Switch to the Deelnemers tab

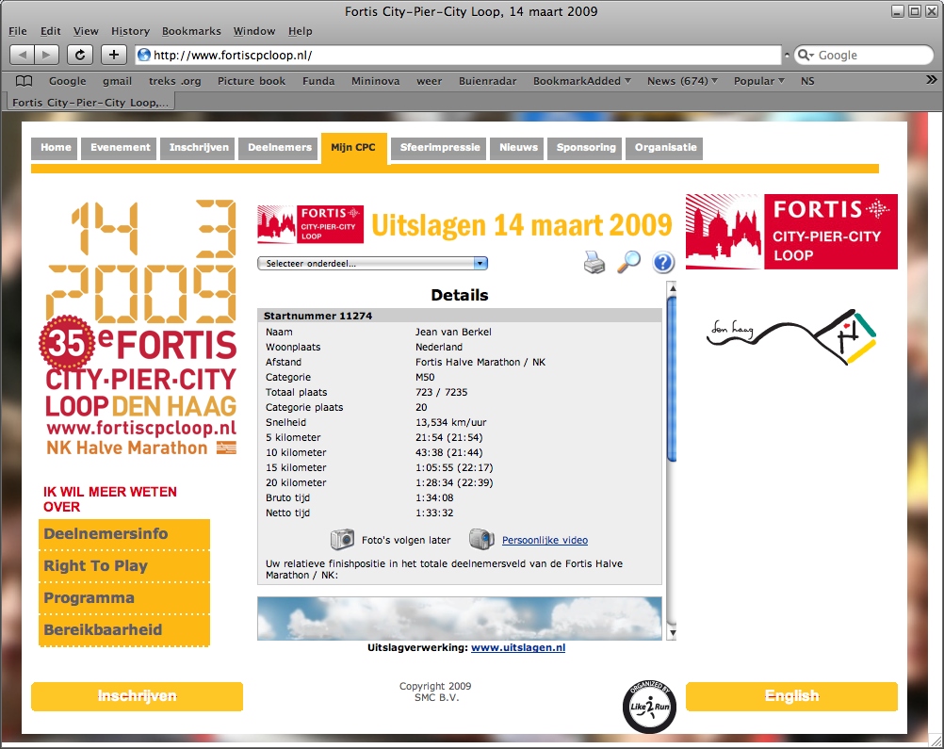click(279, 148)
